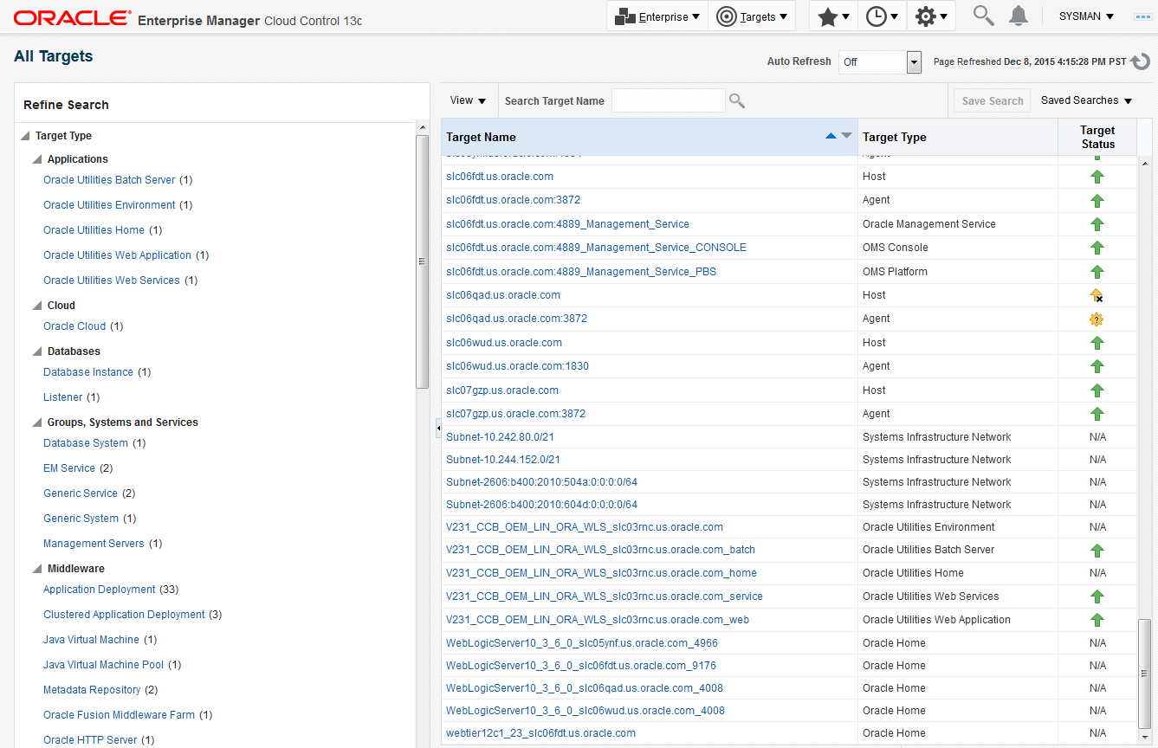
Task: Click up status arrow for slc06fdt.us.oracle.com host
Action: tap(1097, 177)
